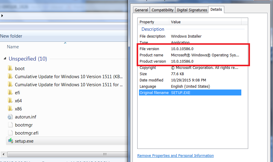Image resolution: width=273 pixels, height=162 pixels.
Task: Open the Compatibility tab
Action: [x=162, y=10]
